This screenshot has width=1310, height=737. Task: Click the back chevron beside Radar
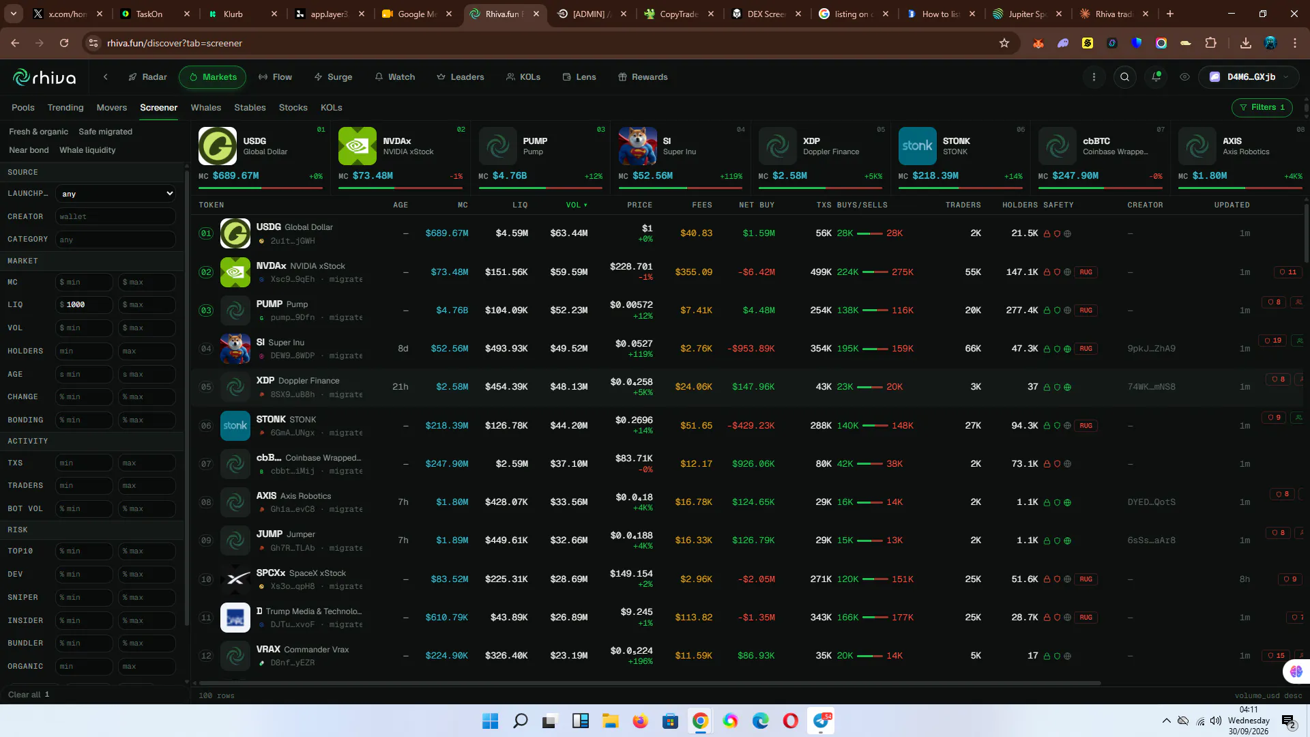[106, 77]
